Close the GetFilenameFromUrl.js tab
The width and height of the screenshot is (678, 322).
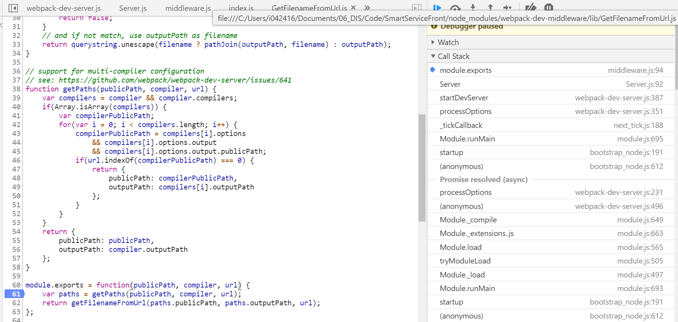(x=353, y=7)
